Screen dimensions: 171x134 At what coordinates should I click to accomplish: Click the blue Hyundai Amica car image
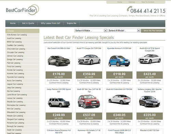(119, 61)
